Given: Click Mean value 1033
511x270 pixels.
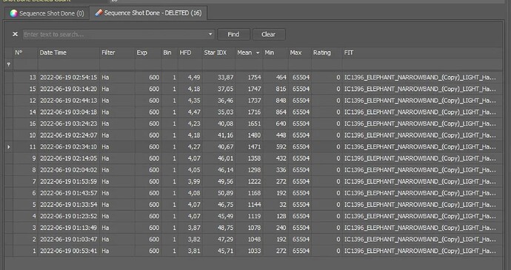Looking at the screenshot, I should tap(254, 251).
